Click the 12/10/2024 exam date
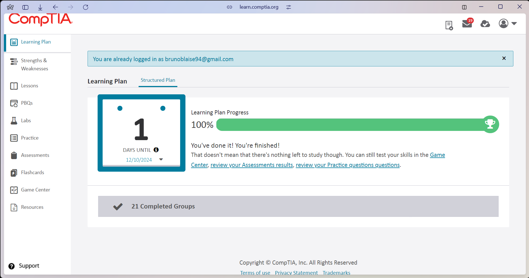529x278 pixels. click(139, 160)
